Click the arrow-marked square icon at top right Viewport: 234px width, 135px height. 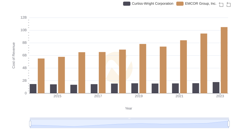(x=229, y=4)
